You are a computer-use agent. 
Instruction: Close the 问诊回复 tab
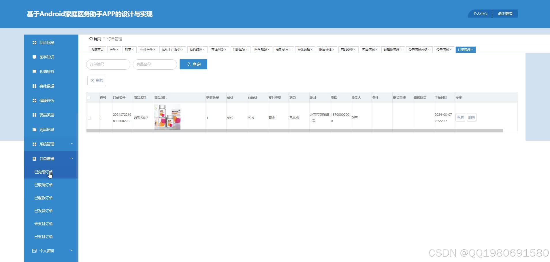pyautogui.click(x=247, y=50)
